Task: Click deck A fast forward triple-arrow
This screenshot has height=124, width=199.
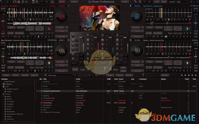Action: [x=51, y=20]
